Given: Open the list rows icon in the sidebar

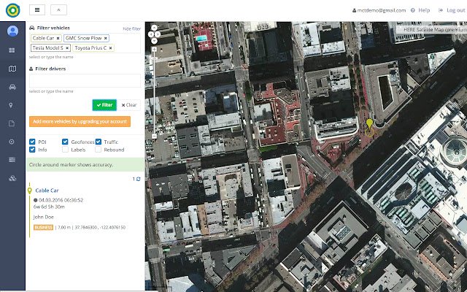Looking at the screenshot, I should click(12, 160).
